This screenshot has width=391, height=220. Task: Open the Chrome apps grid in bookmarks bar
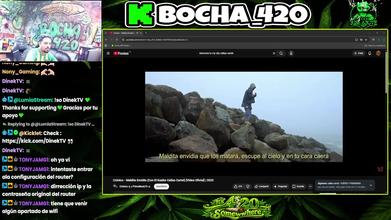click(x=106, y=46)
